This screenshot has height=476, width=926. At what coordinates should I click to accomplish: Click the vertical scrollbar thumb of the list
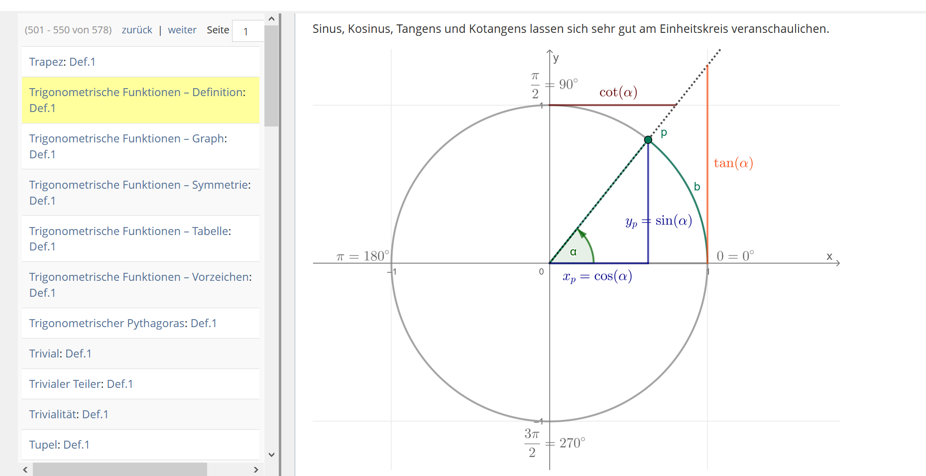pyautogui.click(x=271, y=75)
